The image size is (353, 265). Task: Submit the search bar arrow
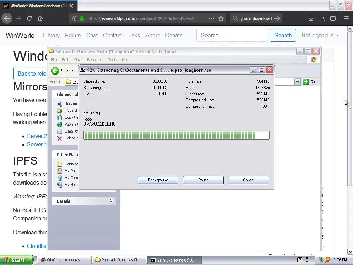point(278,18)
